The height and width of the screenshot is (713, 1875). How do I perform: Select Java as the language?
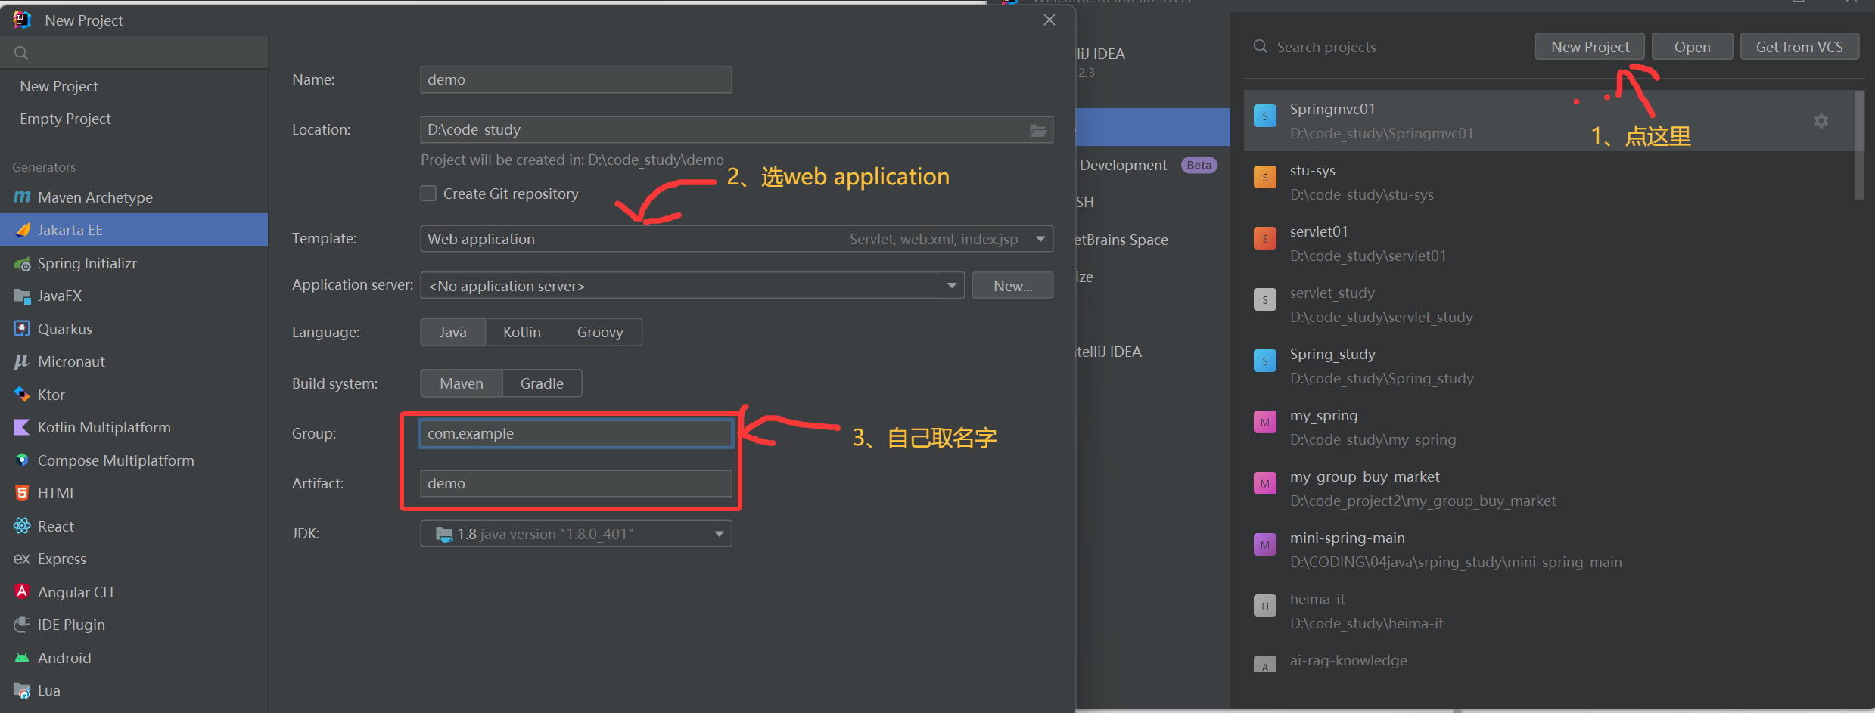(x=453, y=332)
